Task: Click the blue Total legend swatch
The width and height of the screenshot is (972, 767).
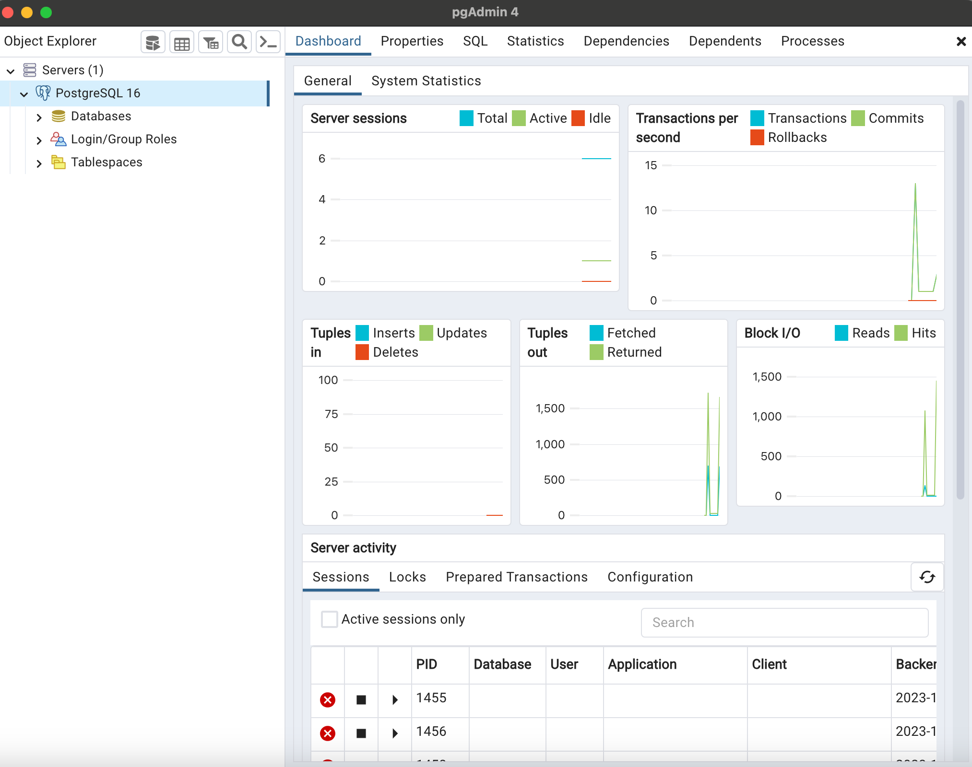Action: (466, 118)
